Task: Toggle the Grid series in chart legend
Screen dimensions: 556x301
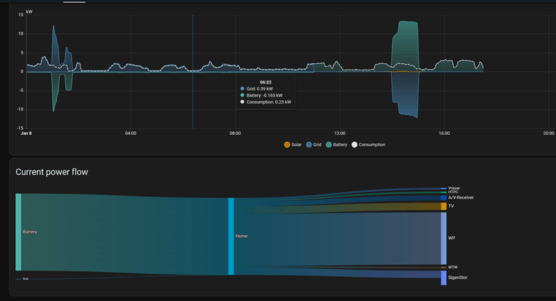Action: 313,145
